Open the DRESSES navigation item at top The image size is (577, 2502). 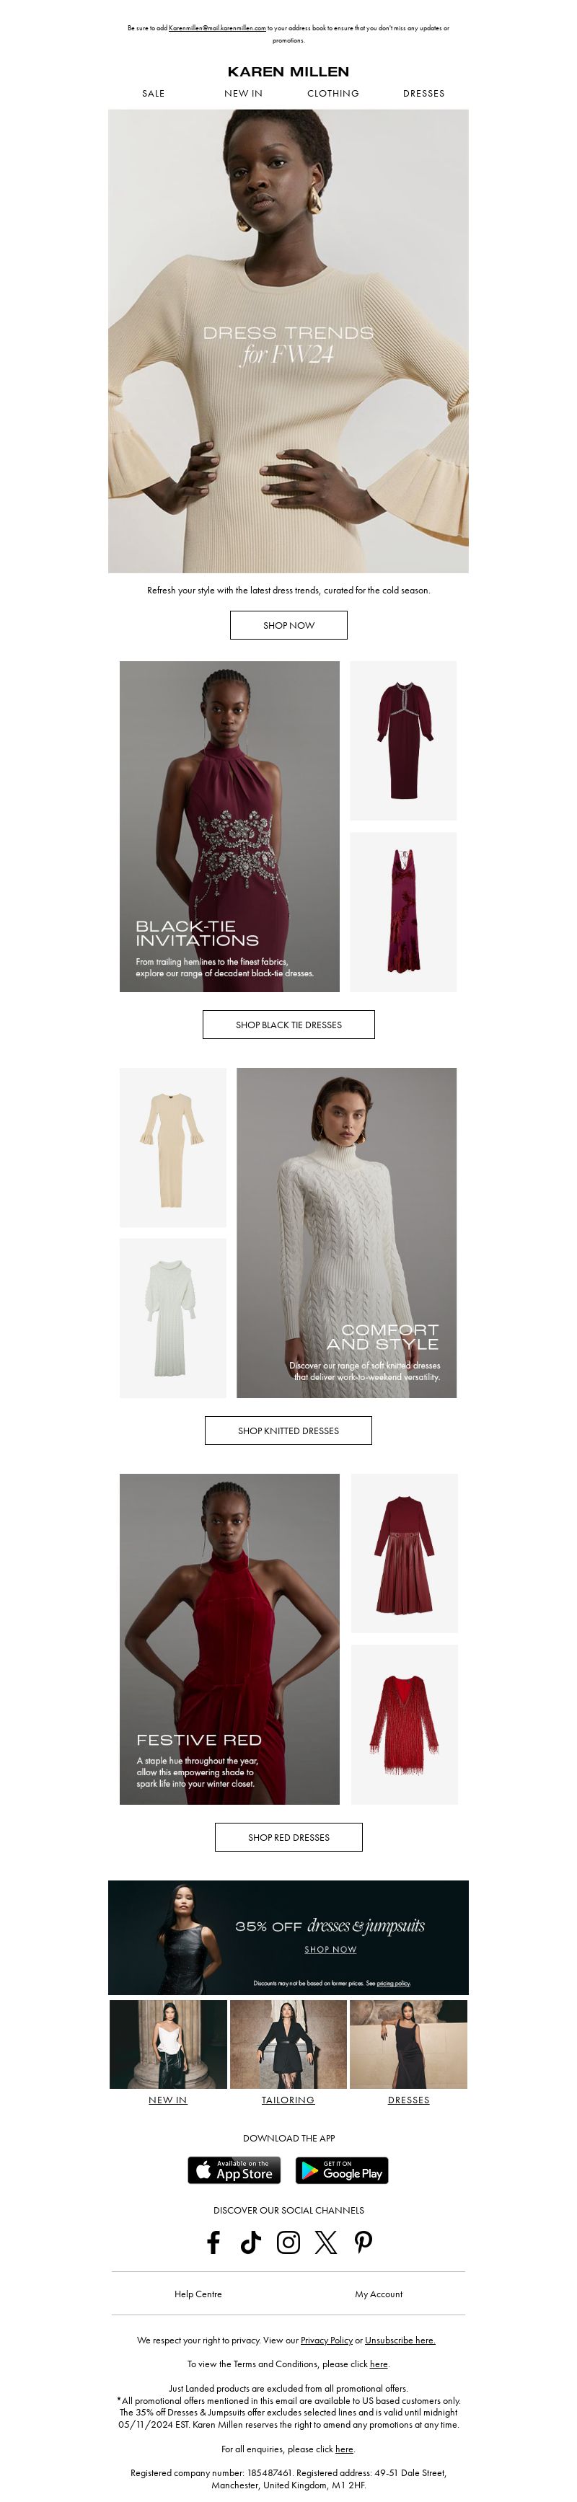tap(423, 93)
